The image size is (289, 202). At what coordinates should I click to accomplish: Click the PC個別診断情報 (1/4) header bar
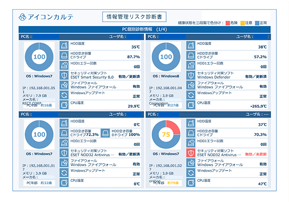point(144,29)
